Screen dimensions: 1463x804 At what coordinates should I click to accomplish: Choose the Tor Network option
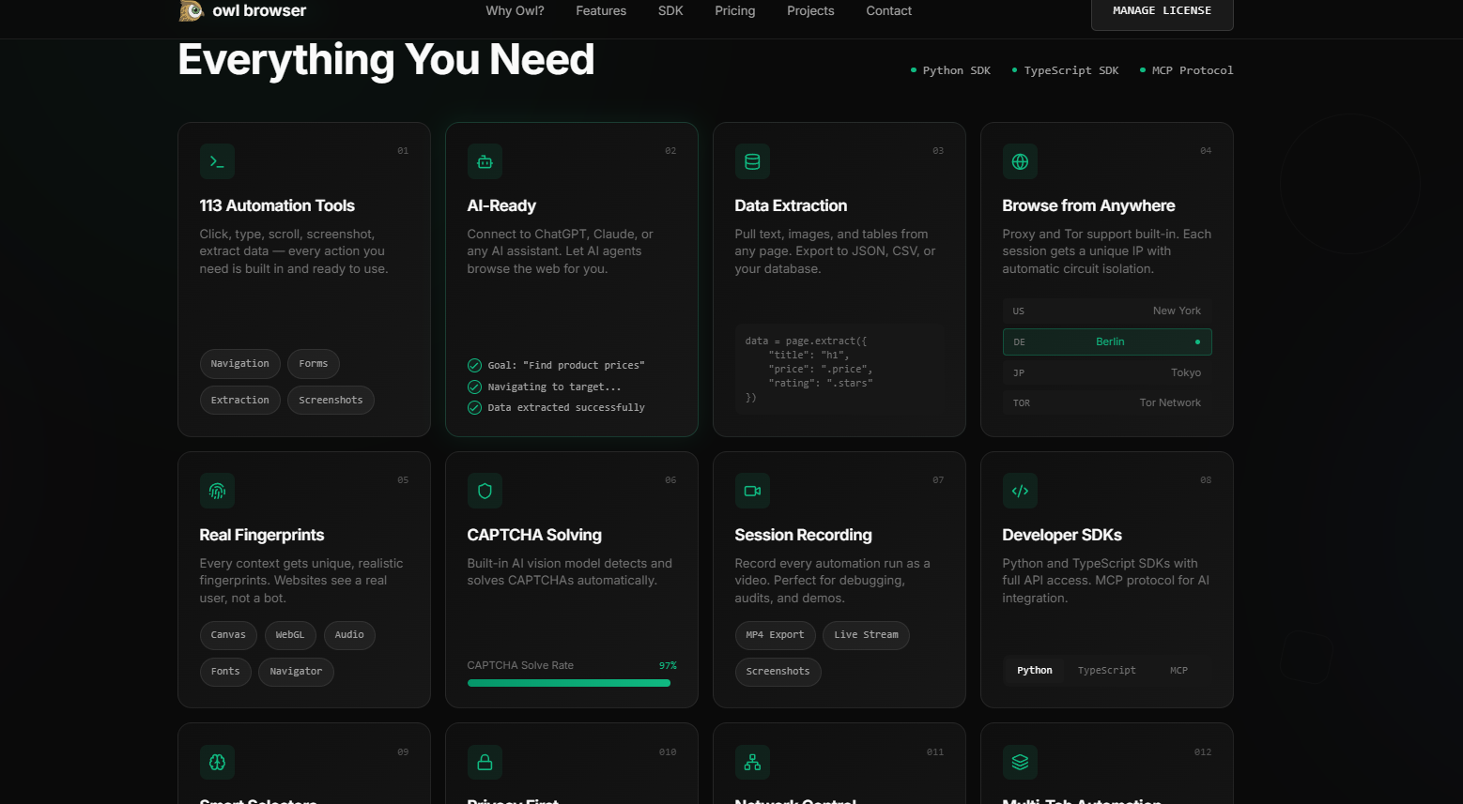click(1106, 402)
